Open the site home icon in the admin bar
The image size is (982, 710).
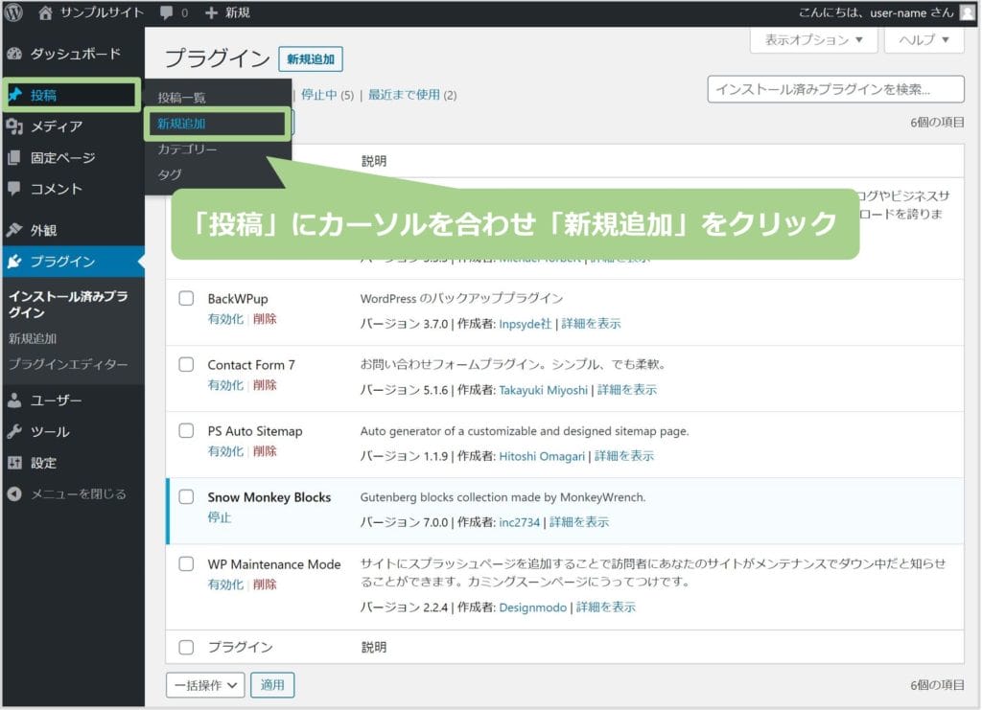[x=45, y=12]
